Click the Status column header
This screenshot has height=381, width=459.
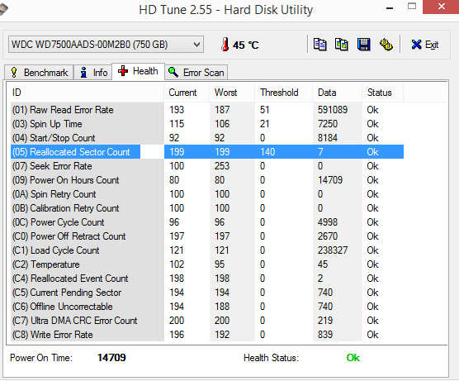(x=383, y=93)
